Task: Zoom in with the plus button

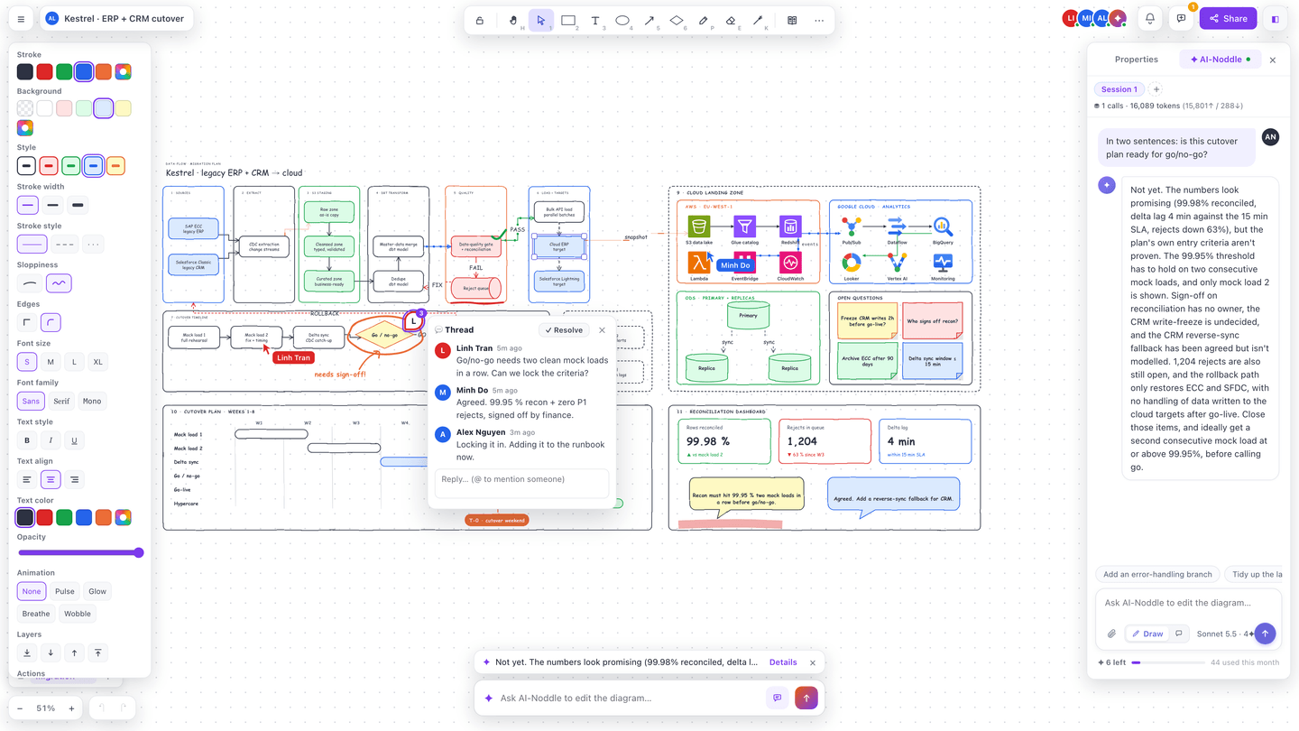Action: [71, 708]
